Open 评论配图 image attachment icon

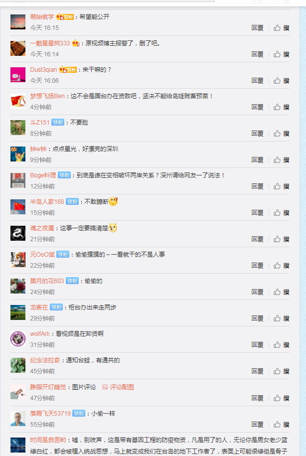pos(105,387)
